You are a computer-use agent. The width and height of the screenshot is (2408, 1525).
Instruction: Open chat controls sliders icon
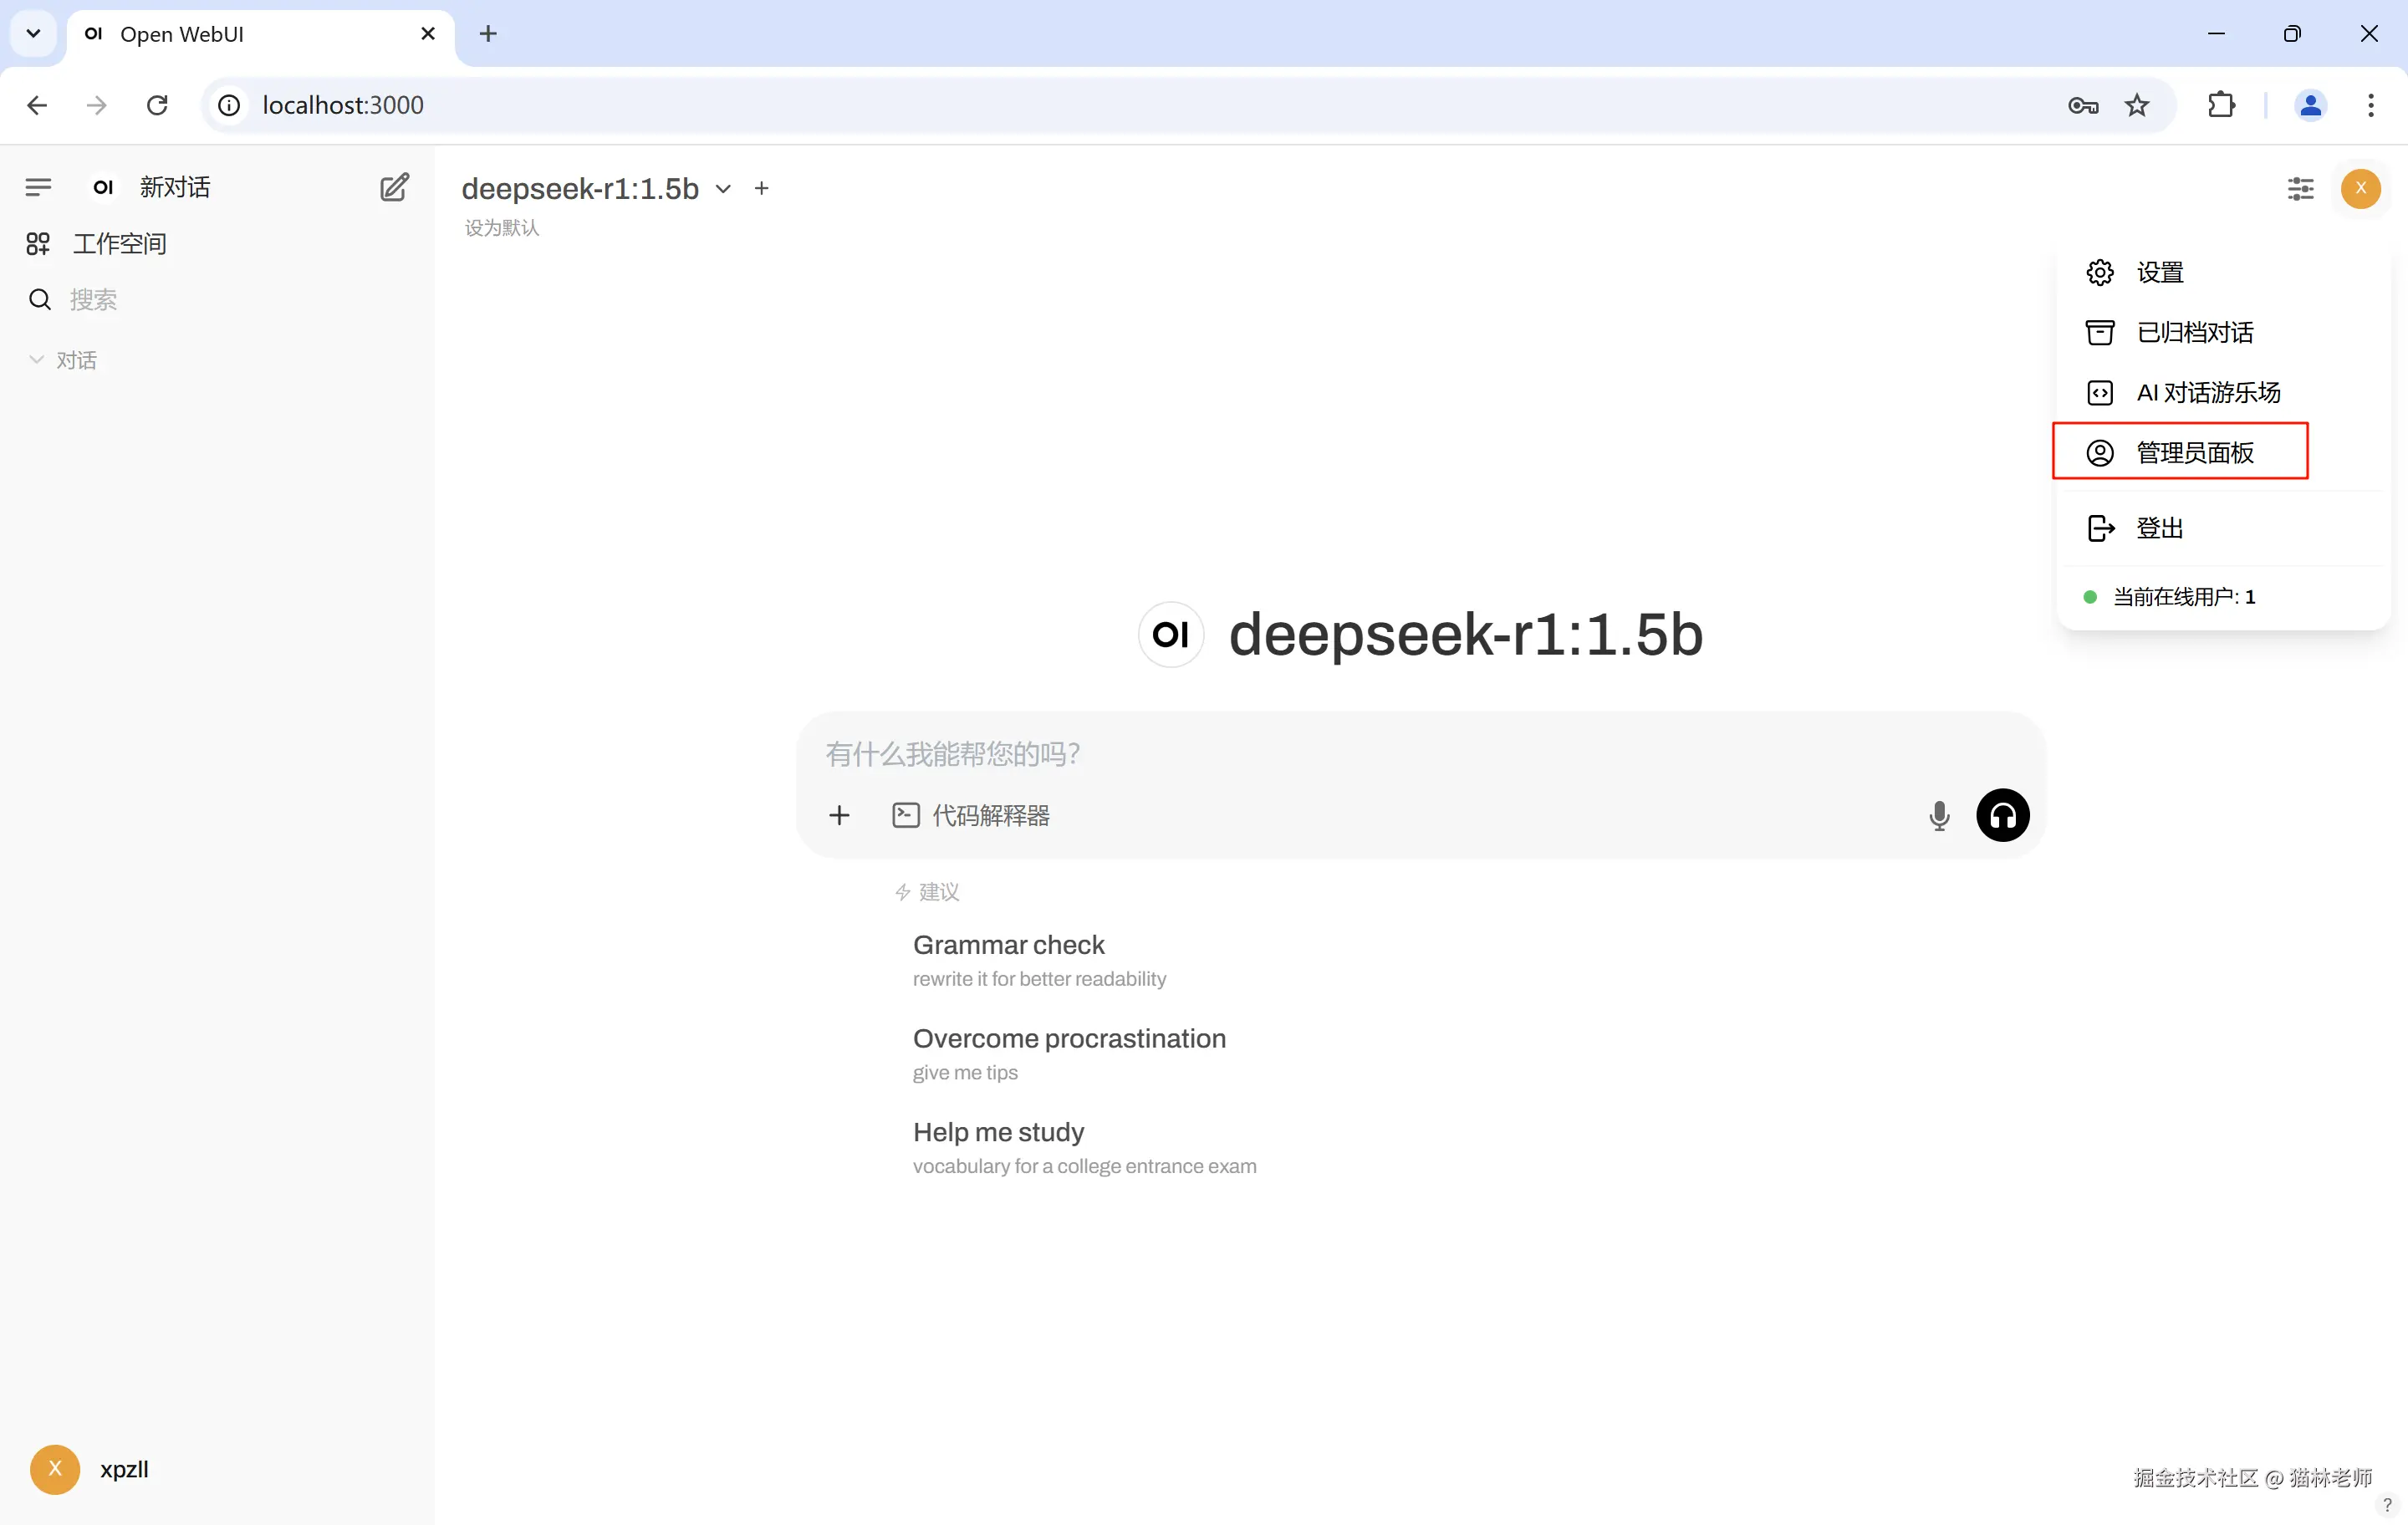pyautogui.click(x=2300, y=188)
